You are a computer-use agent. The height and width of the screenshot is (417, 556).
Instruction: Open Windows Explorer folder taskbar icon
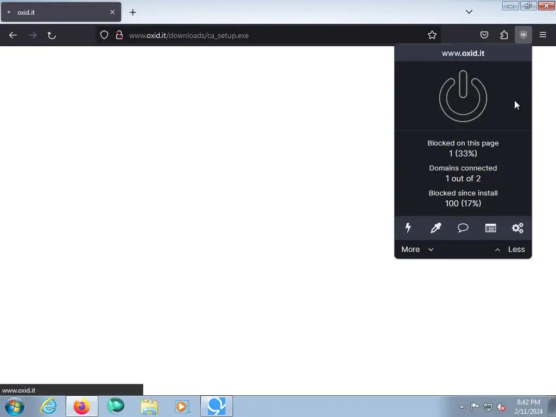149,406
